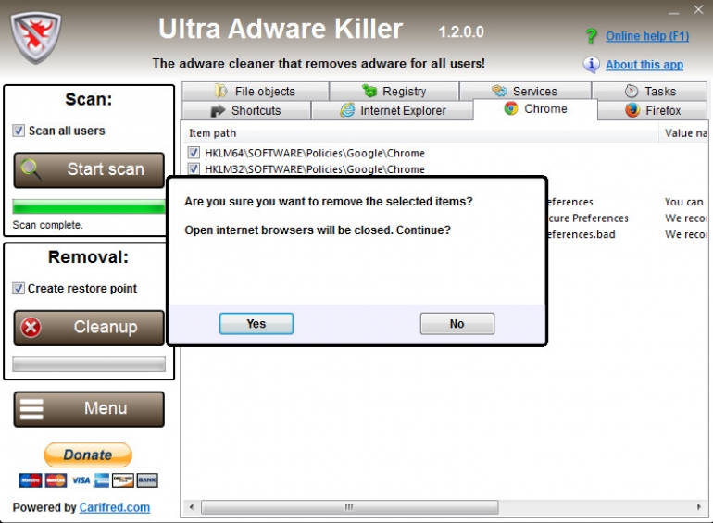
Task: Click the Visa card icon
Action: [x=81, y=480]
